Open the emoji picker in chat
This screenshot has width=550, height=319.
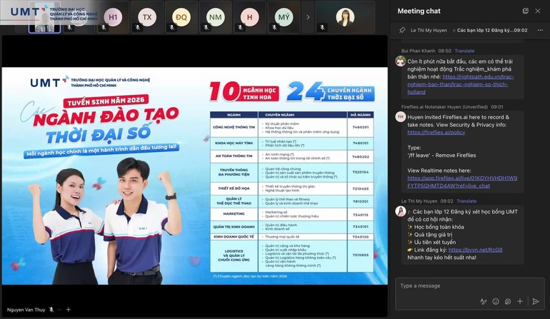[x=496, y=302]
